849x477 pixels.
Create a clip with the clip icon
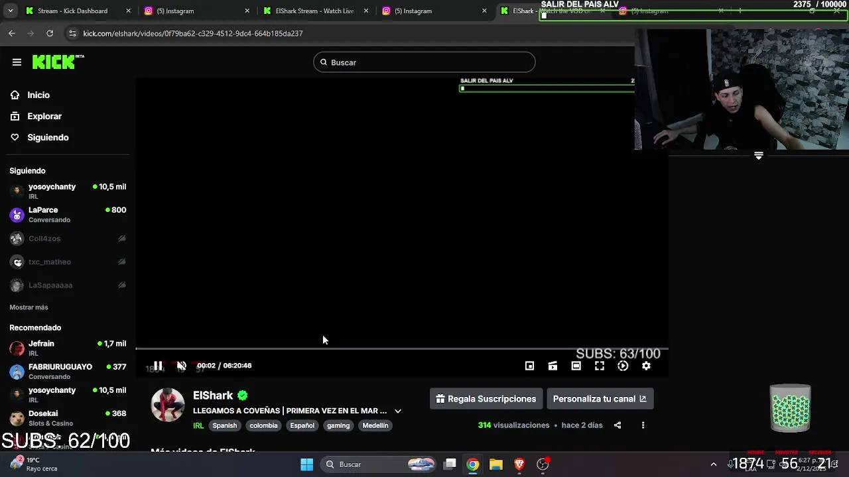[x=553, y=366]
